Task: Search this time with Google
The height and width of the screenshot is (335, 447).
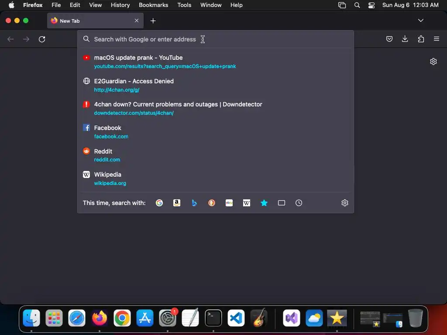Action: pyautogui.click(x=159, y=203)
